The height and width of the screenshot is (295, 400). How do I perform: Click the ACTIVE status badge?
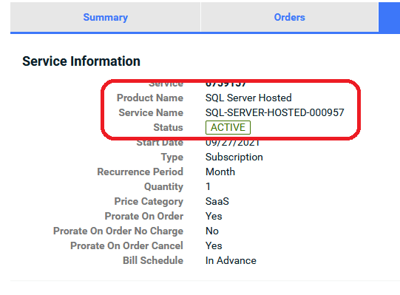coord(228,127)
